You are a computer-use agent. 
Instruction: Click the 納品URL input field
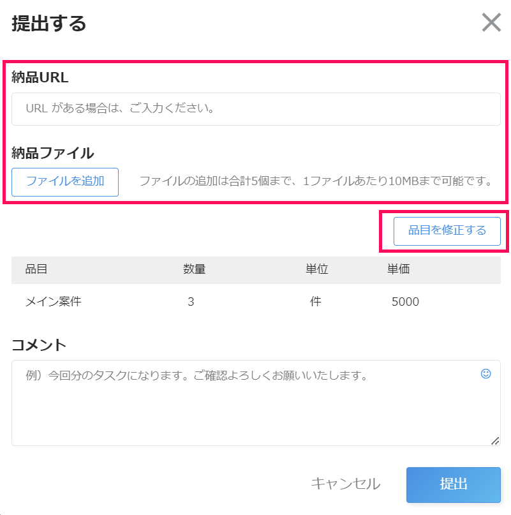pyautogui.click(x=256, y=109)
